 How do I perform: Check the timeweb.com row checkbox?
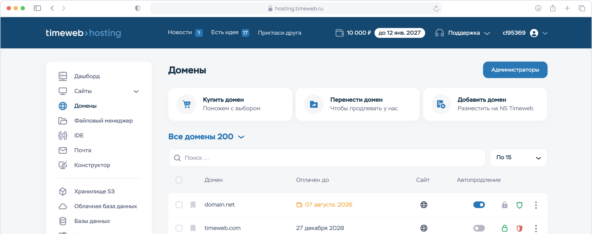point(179,228)
